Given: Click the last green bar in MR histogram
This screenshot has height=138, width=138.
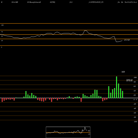Looking at the screenshot, I should pyautogui.click(x=123, y=94).
